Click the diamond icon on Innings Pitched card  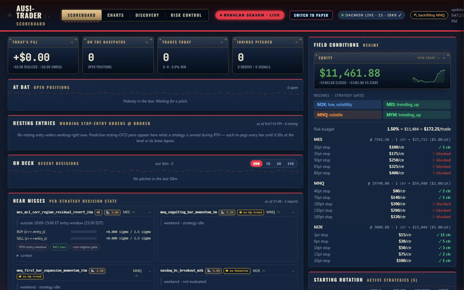coord(296,42)
